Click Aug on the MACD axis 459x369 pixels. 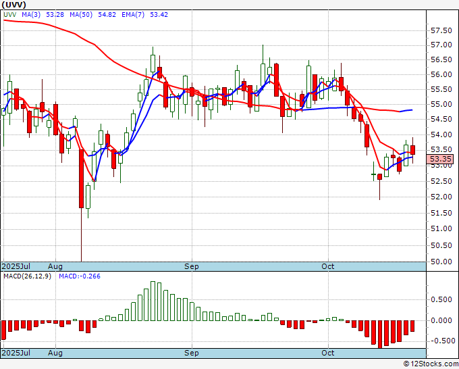(x=55, y=353)
